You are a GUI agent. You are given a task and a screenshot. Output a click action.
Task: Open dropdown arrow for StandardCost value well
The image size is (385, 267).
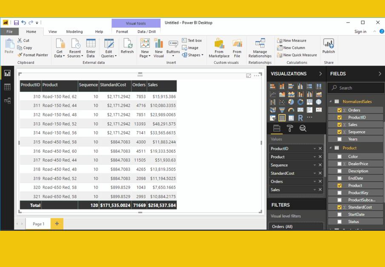coord(314,173)
